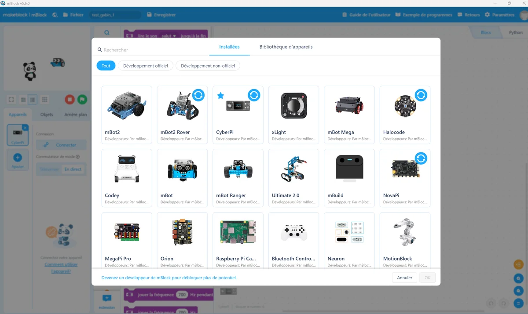Click the Annuler button
The image size is (528, 314).
coord(405,278)
